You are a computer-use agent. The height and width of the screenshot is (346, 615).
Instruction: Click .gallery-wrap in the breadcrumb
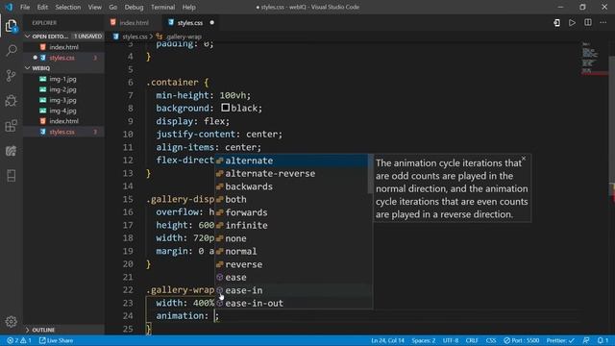[184, 37]
